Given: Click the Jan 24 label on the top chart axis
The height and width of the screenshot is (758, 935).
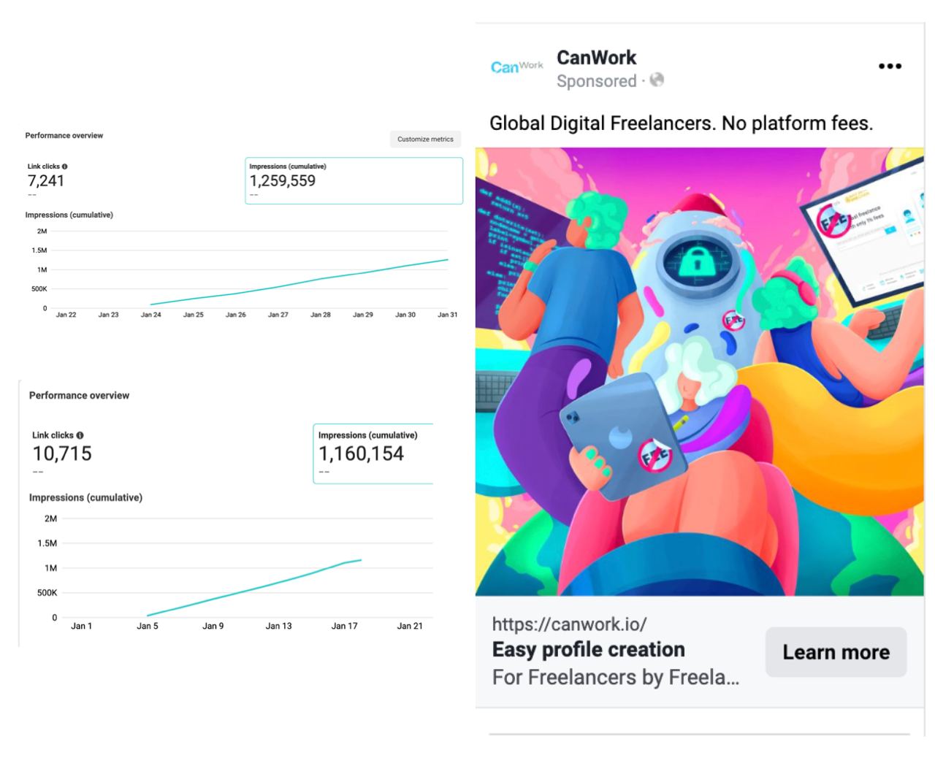Looking at the screenshot, I should click(x=151, y=315).
